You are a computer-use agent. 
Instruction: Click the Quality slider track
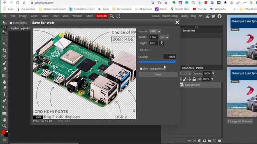(157, 62)
